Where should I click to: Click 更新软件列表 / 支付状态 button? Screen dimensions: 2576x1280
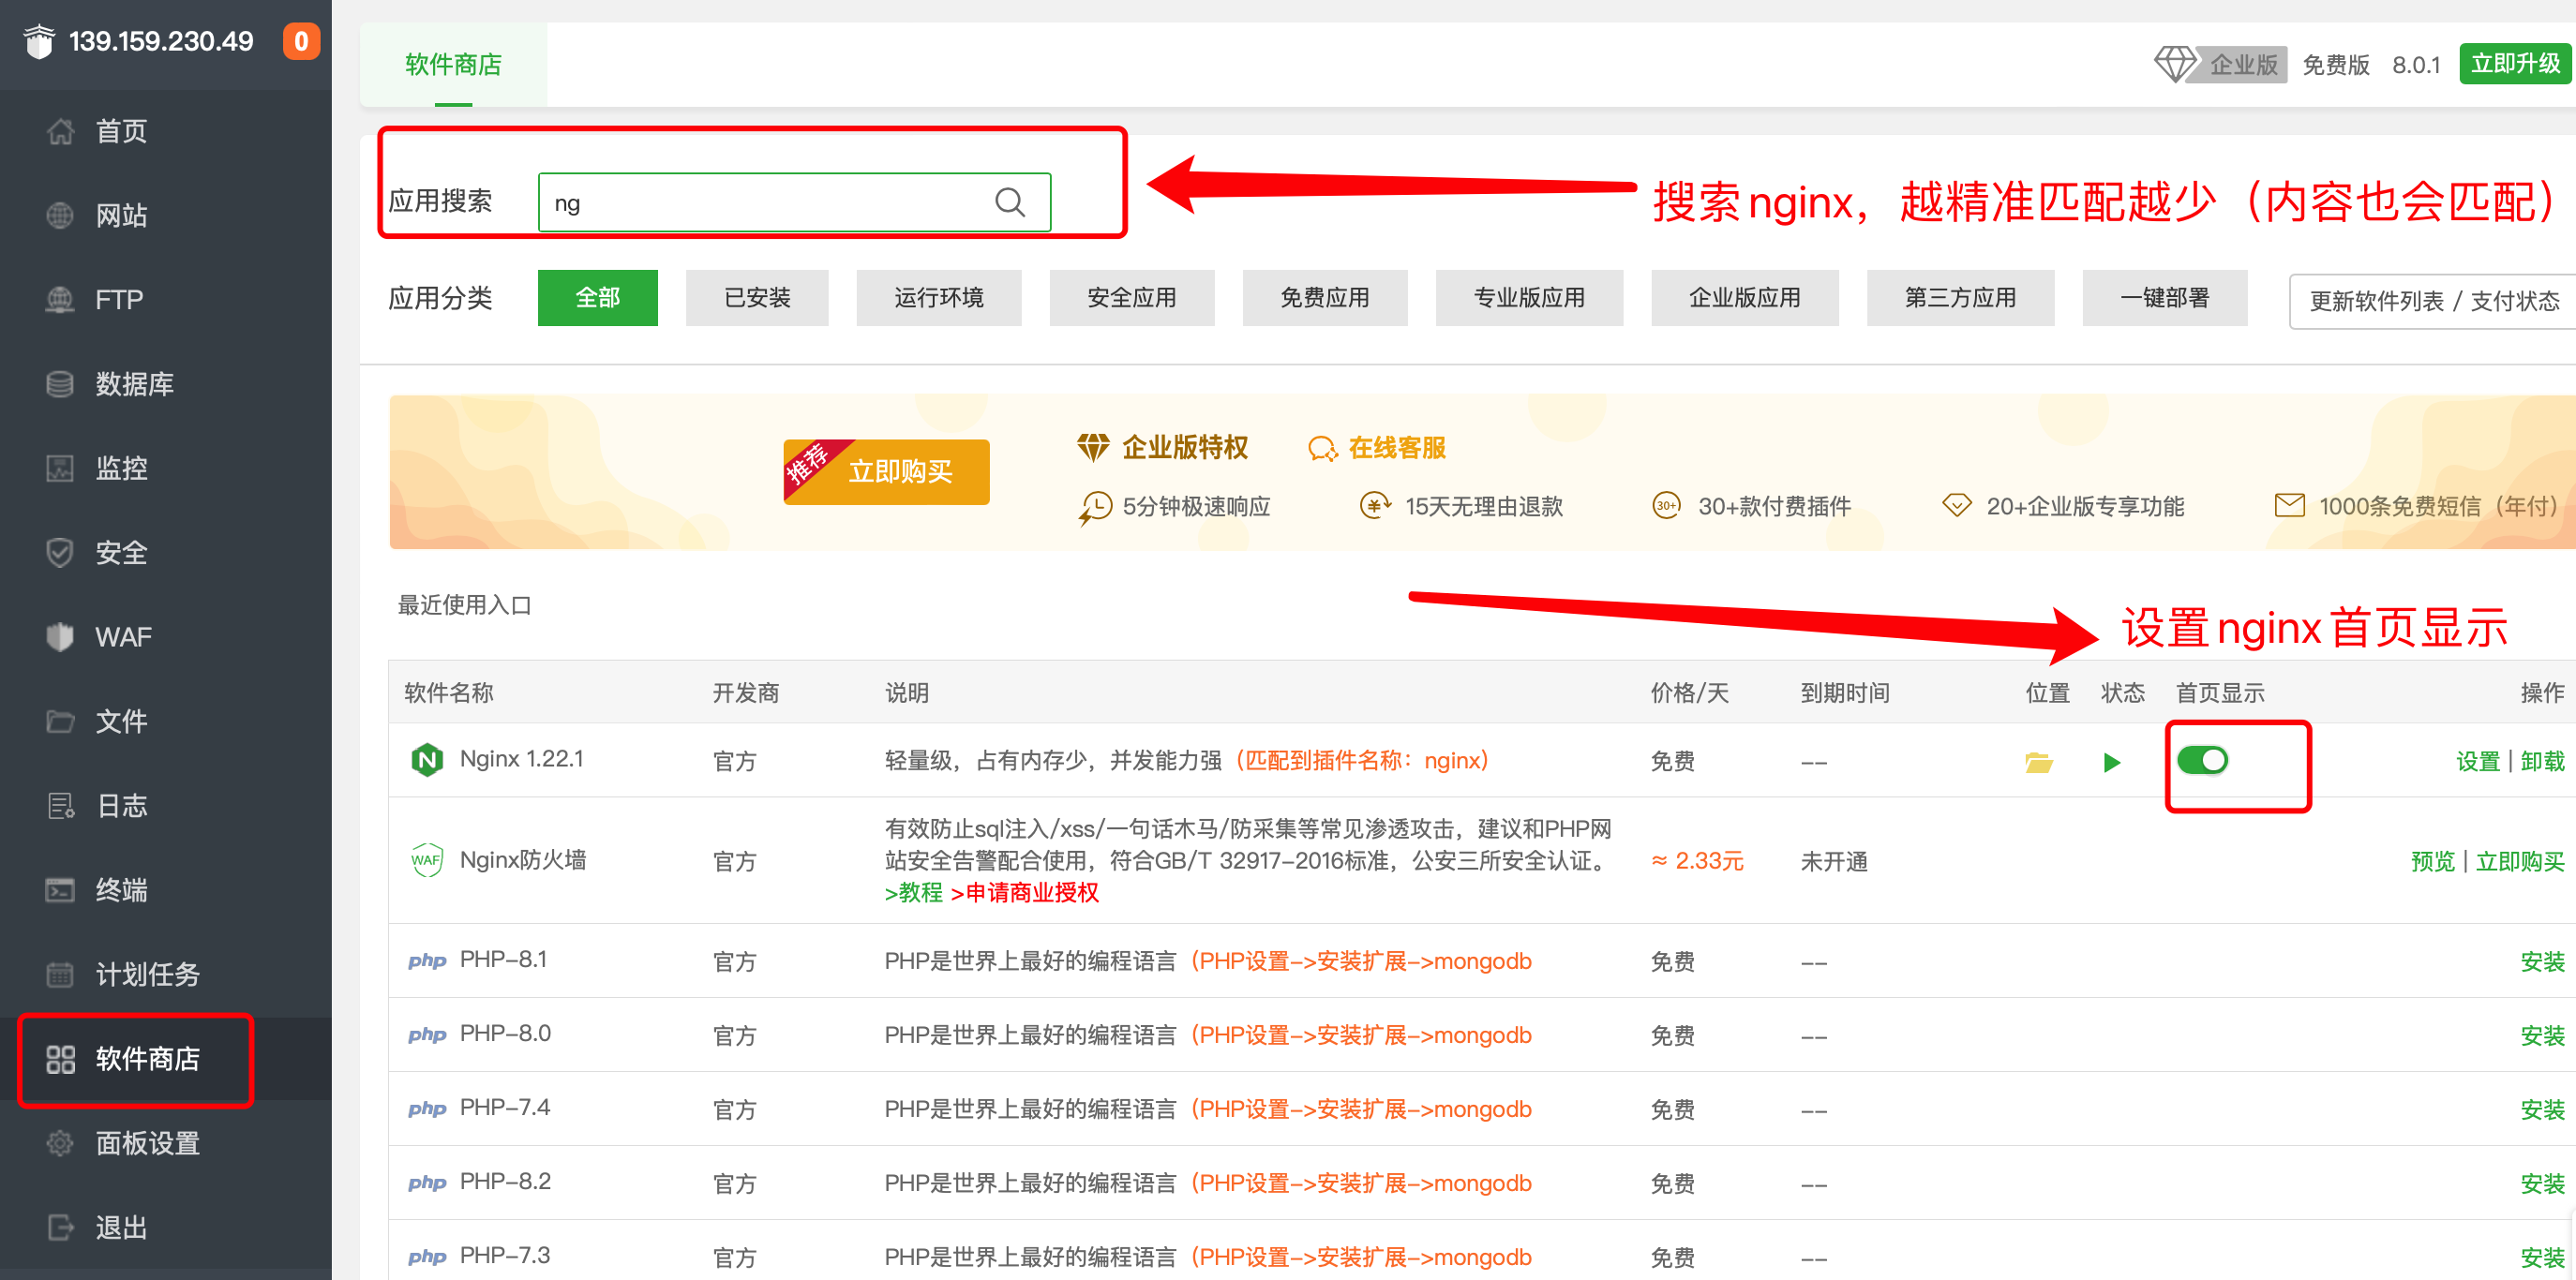[x=2433, y=301]
